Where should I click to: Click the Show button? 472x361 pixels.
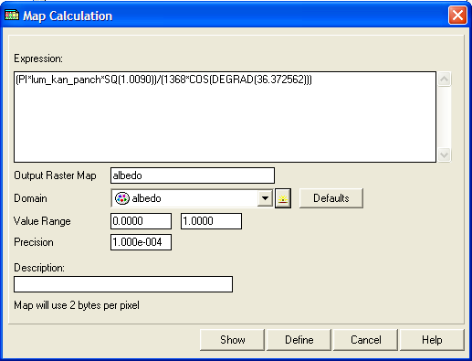tap(233, 340)
